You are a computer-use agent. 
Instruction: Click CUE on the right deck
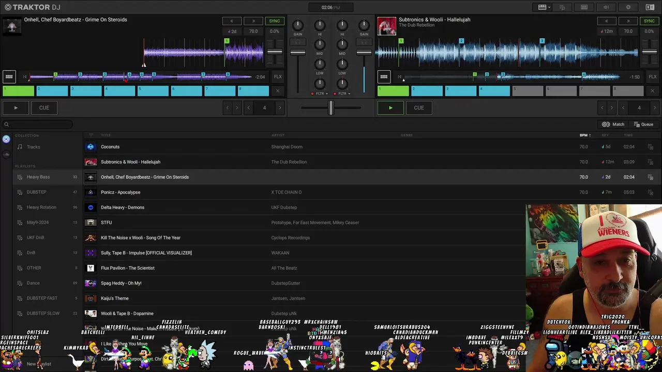tap(419, 108)
